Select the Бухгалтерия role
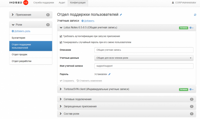The height and width of the screenshot is (119, 200). [x=31, y=38]
